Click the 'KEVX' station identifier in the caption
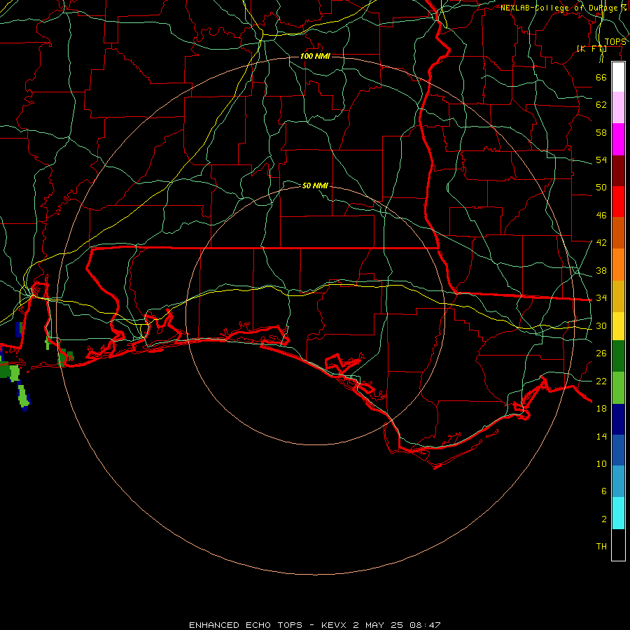The image size is (630, 630). click(333, 625)
